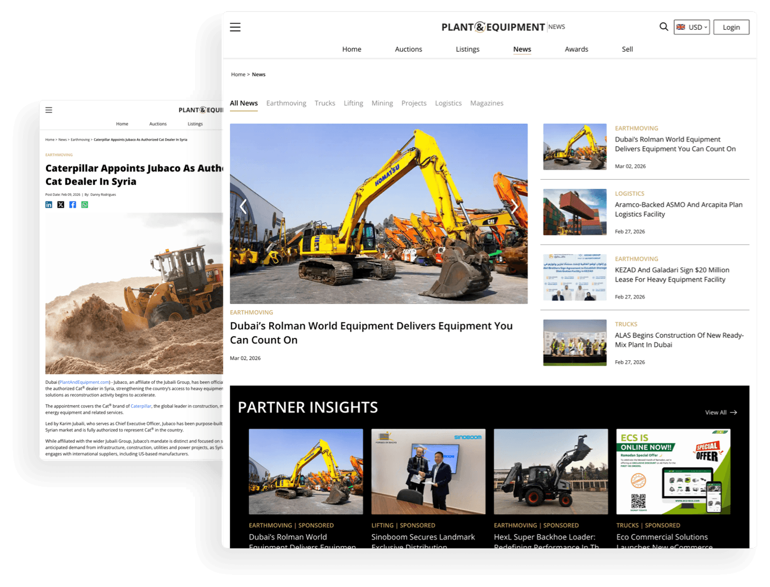Open the hamburger menu on the news page
The width and height of the screenshot is (770, 587).
tap(235, 27)
